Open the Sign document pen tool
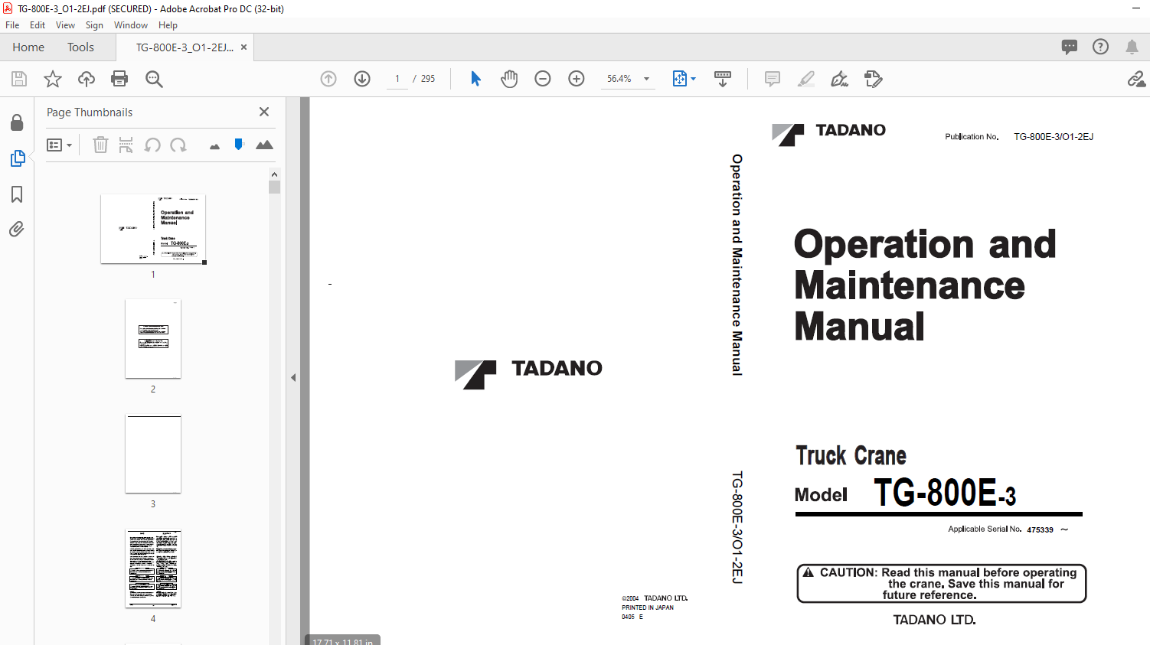The width and height of the screenshot is (1150, 645). point(840,79)
